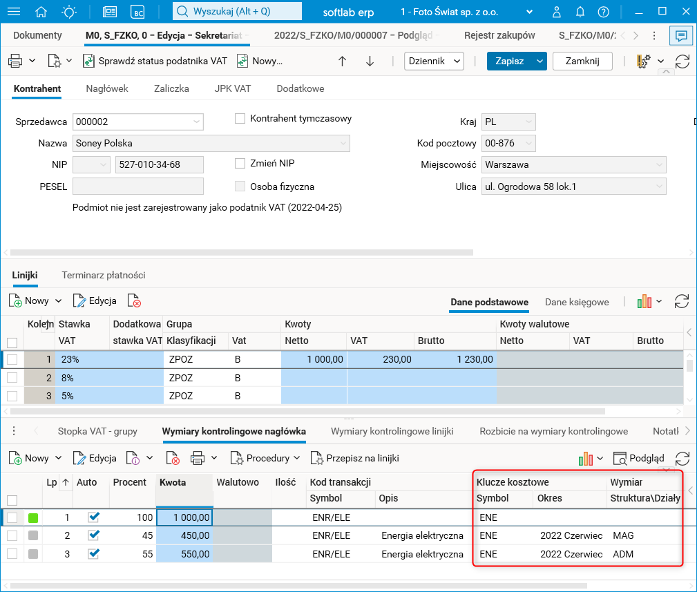
Task: Open notifications bell
Action: pyautogui.click(x=580, y=12)
